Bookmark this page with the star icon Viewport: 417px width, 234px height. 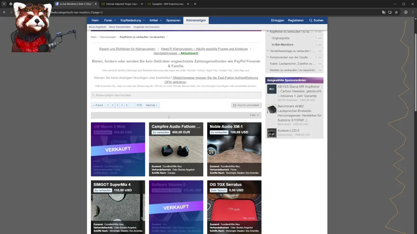click(396, 12)
